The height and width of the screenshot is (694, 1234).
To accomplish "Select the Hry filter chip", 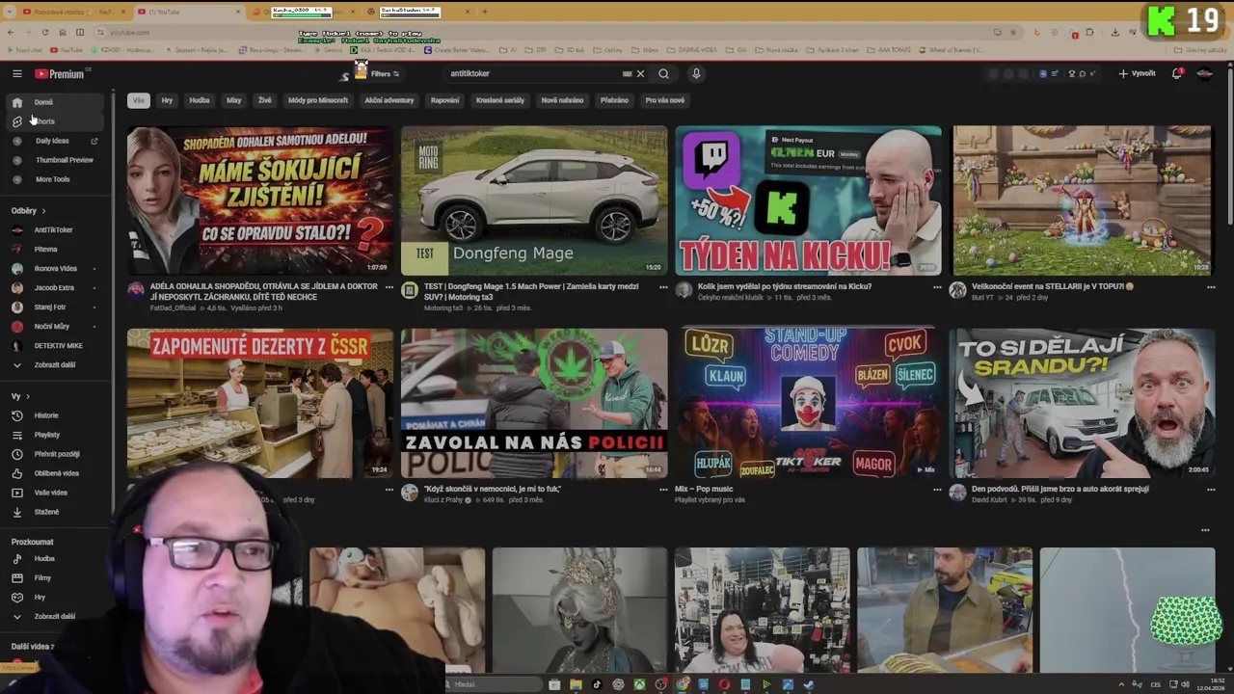I will click(167, 100).
